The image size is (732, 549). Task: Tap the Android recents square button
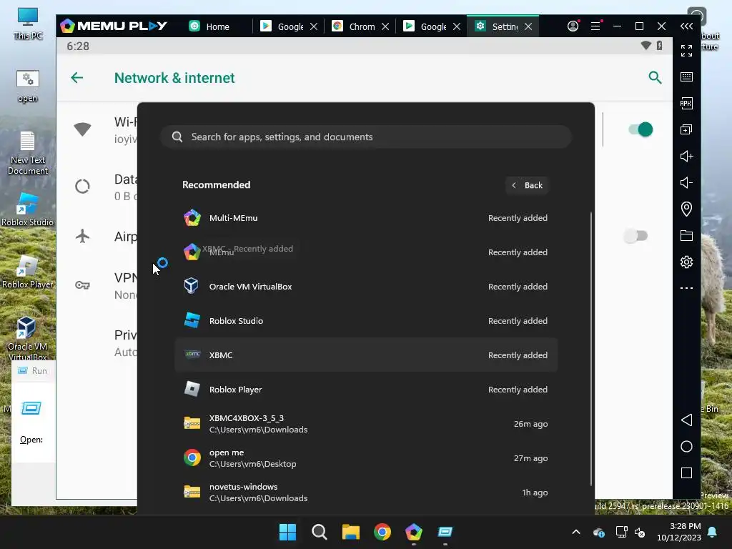coord(686,473)
